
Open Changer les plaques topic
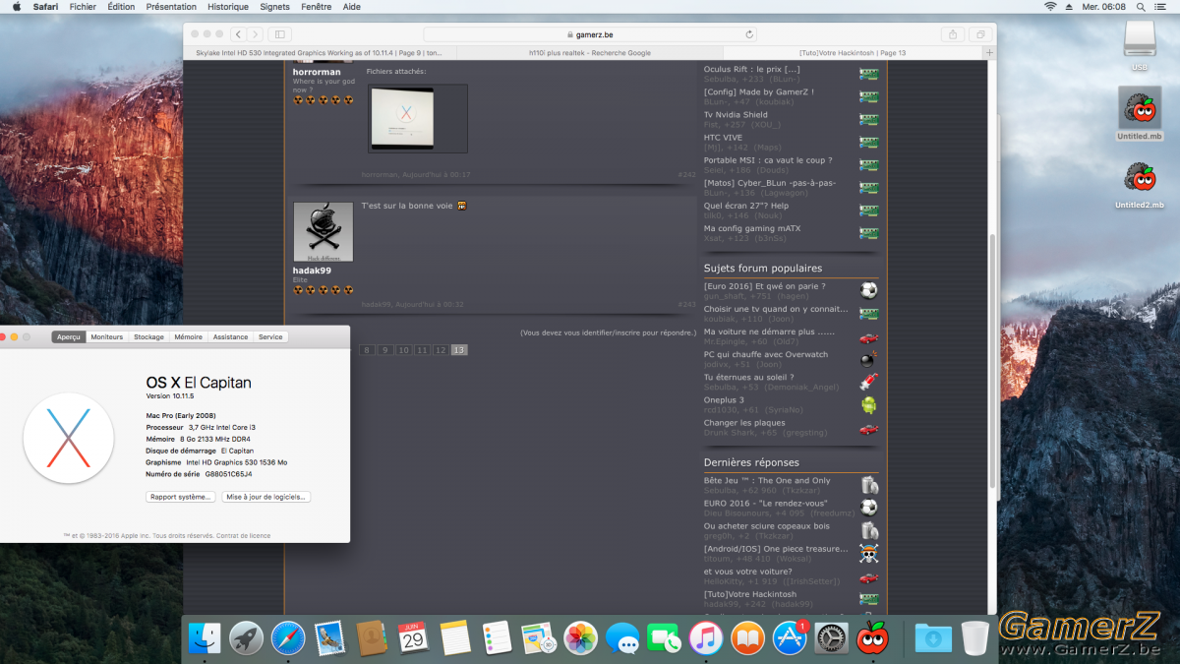[x=744, y=423]
